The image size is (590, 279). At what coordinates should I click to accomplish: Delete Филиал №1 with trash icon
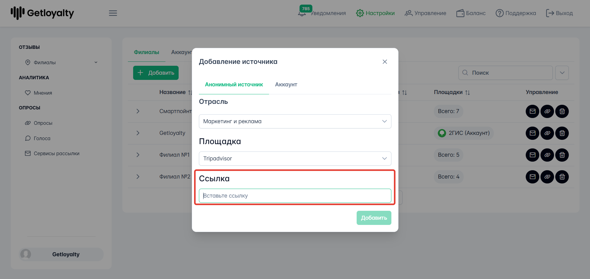point(562,155)
